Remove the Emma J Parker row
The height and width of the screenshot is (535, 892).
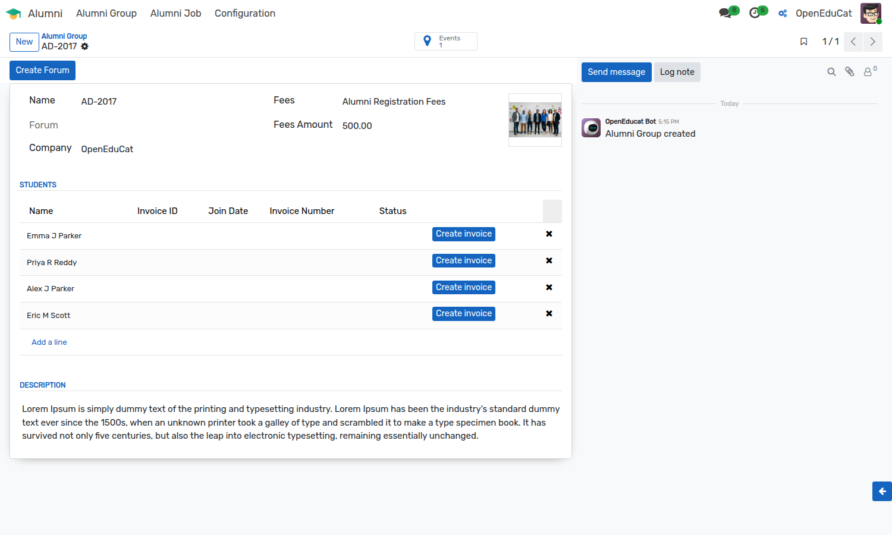549,234
